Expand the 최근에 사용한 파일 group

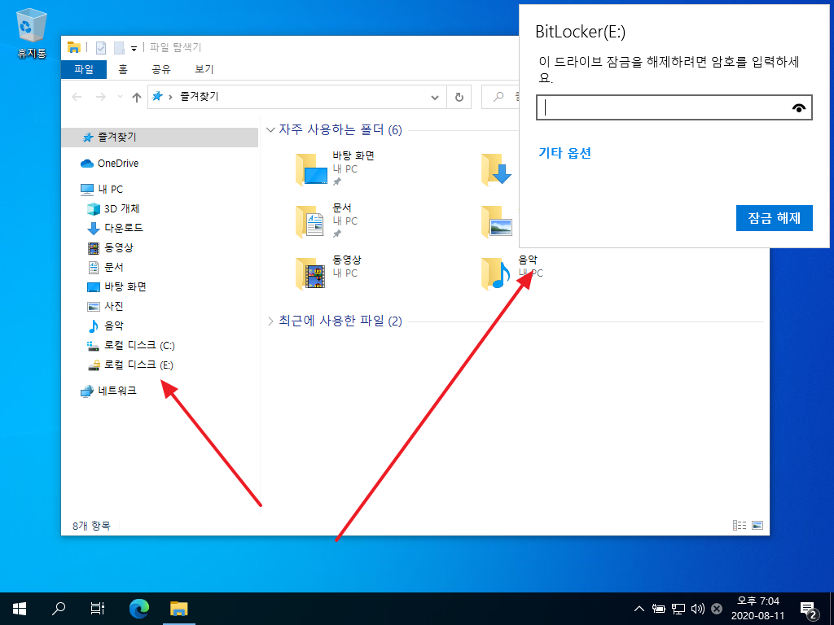(270, 321)
